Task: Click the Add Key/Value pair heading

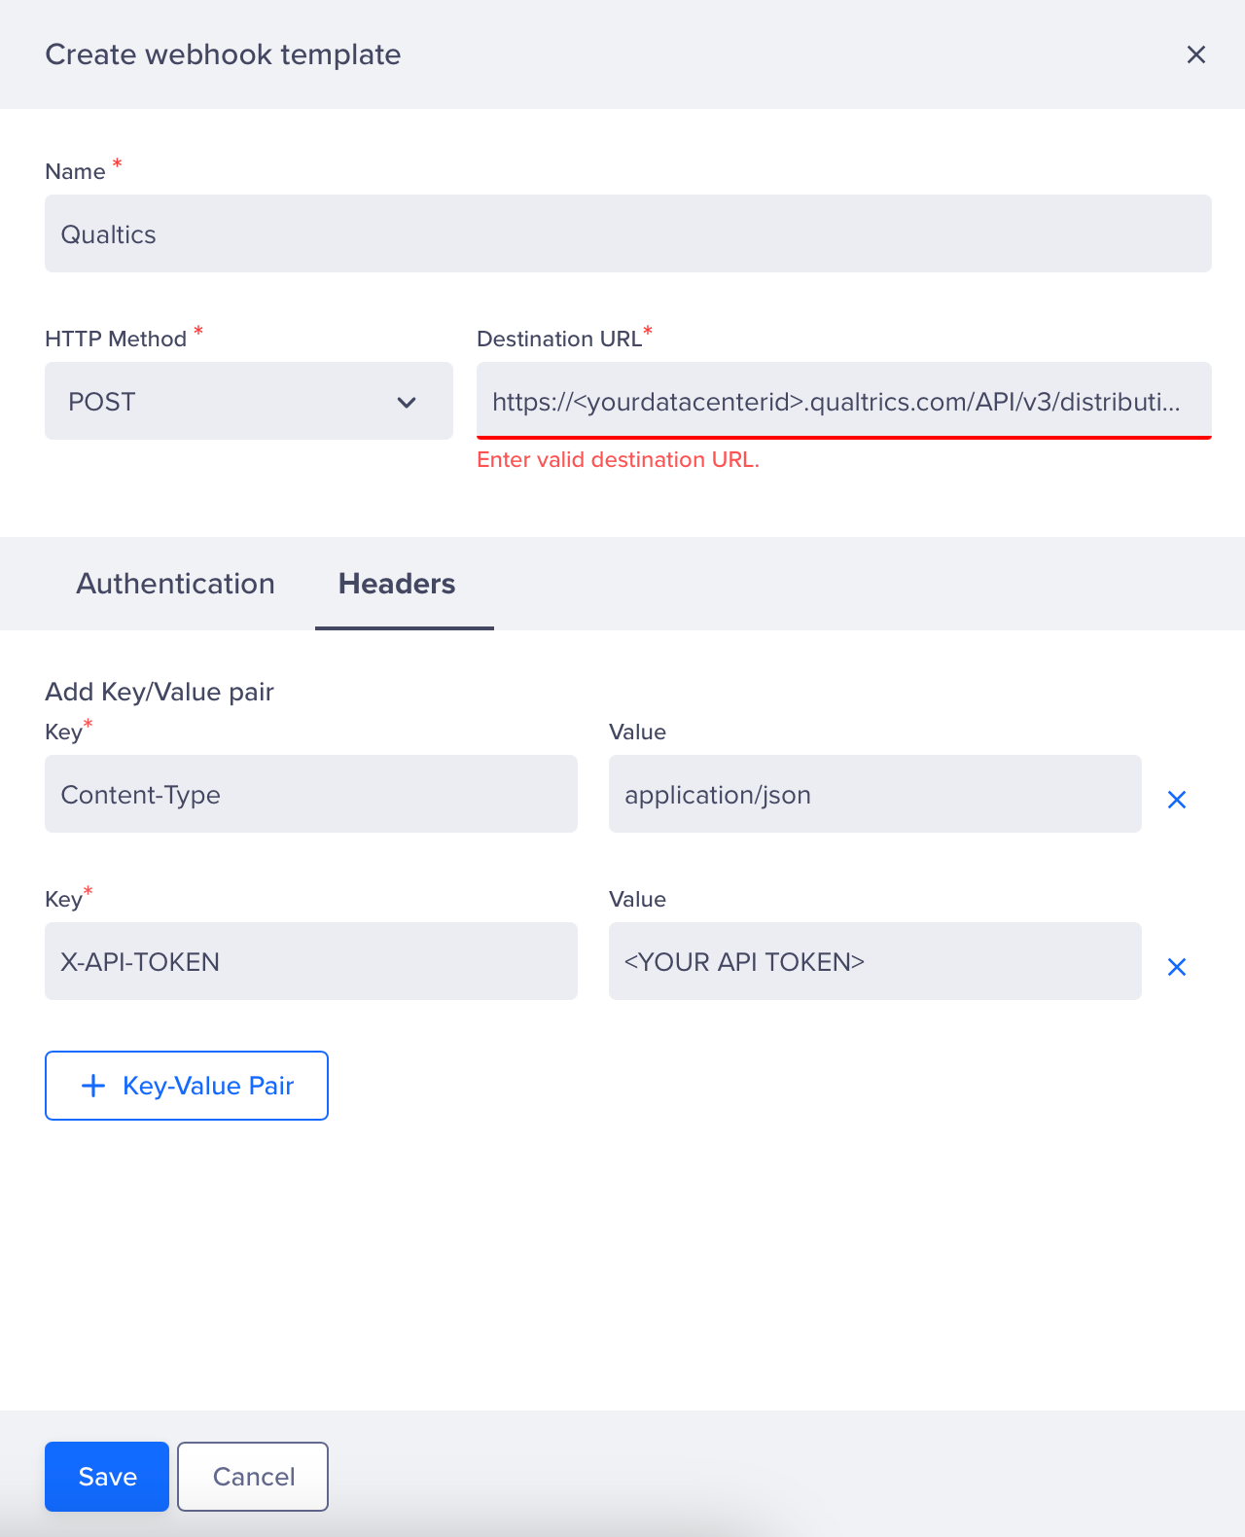Action: pos(160,692)
